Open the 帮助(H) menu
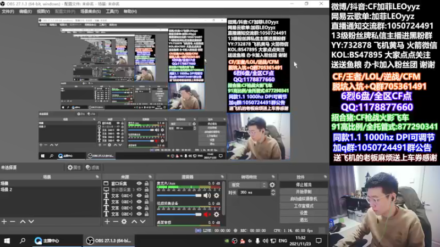 point(130,12)
